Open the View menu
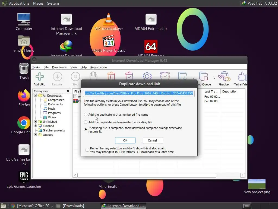The height and width of the screenshot is (209, 278). 74,67
